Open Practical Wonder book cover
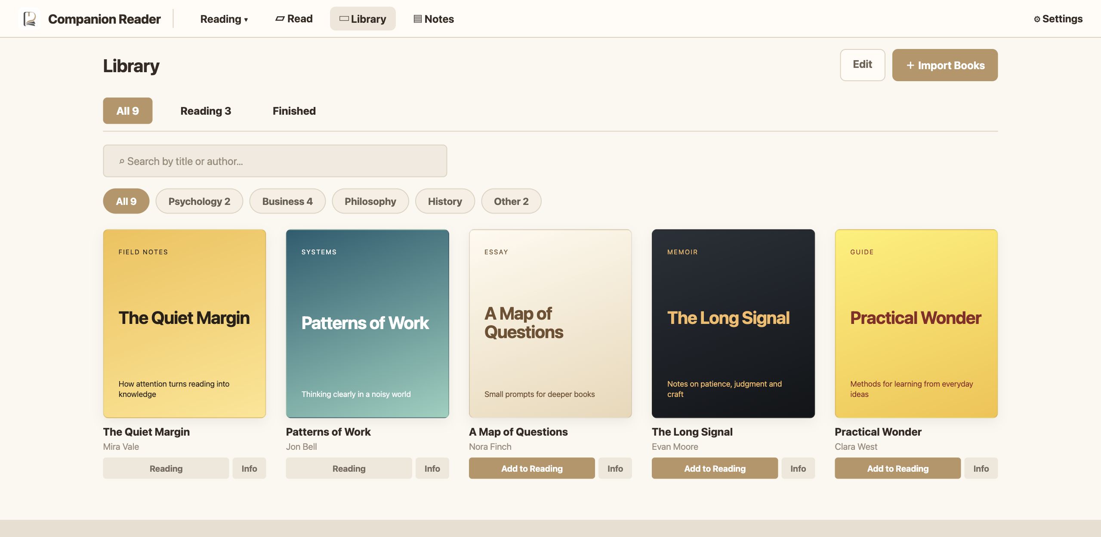The width and height of the screenshot is (1101, 537). coord(916,323)
